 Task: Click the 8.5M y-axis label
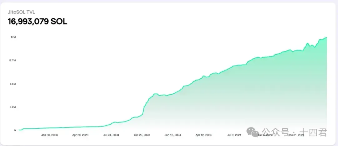pos(13,84)
